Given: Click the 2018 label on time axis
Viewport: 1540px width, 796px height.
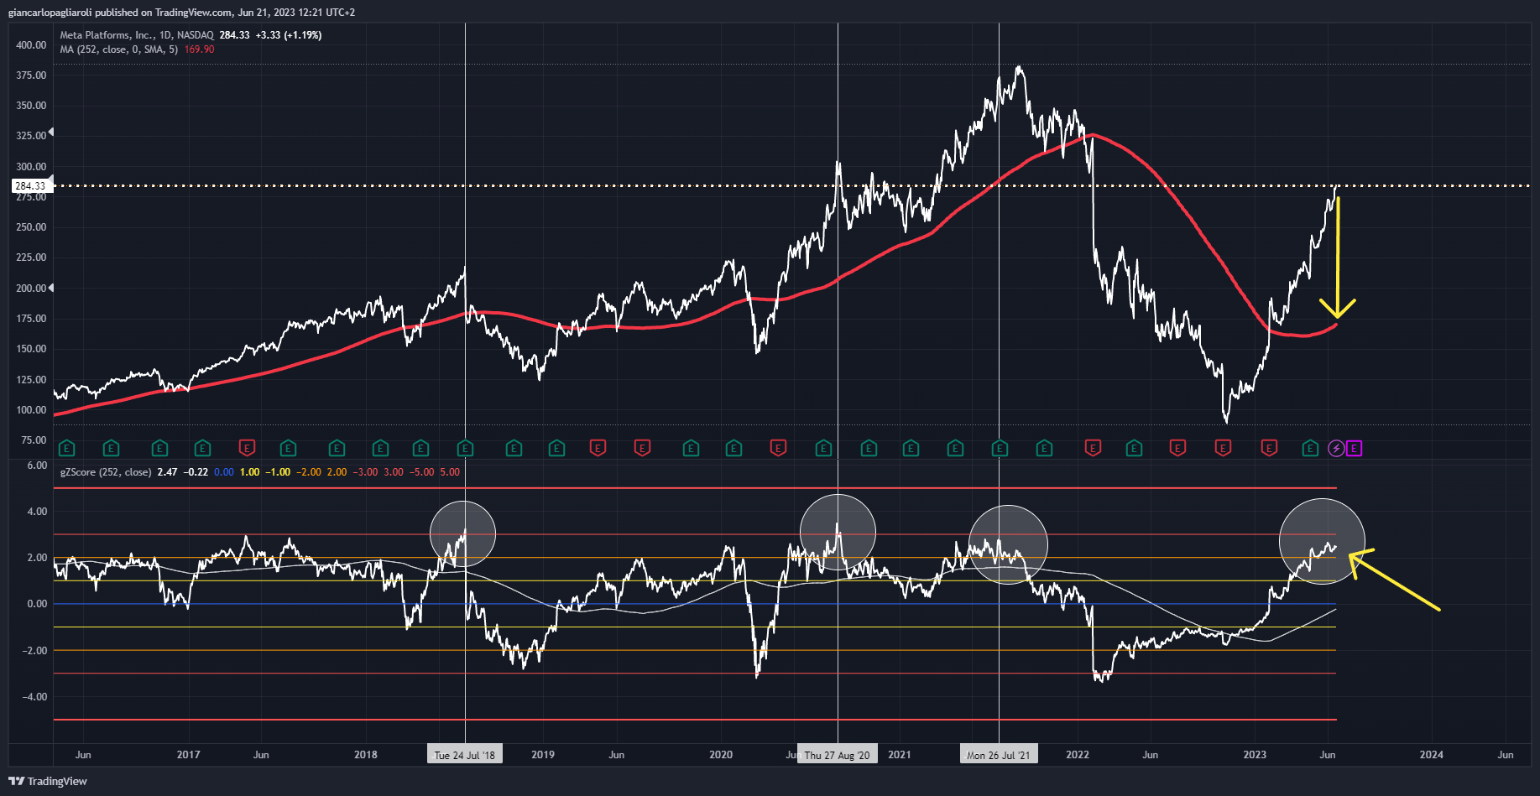Looking at the screenshot, I should tap(366, 755).
